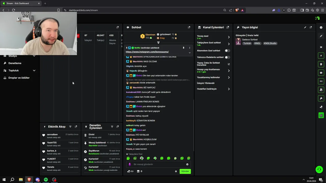The height and width of the screenshot is (183, 326).
Task: Toggle the wrench widget in right sidebar
Action: 321,98
